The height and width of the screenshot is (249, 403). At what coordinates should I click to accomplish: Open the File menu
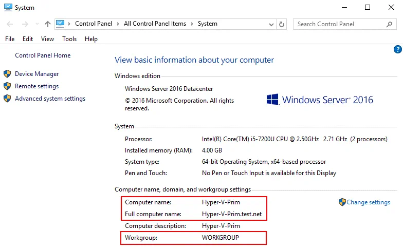[x=10, y=39]
